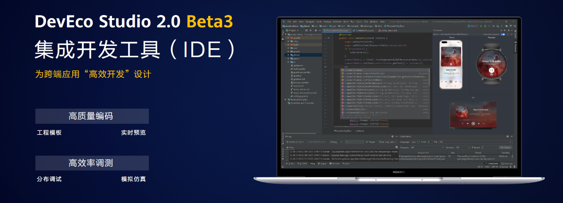563x203 pixels.
Task: Click the Project panel settings gear
Action: pos(316,31)
